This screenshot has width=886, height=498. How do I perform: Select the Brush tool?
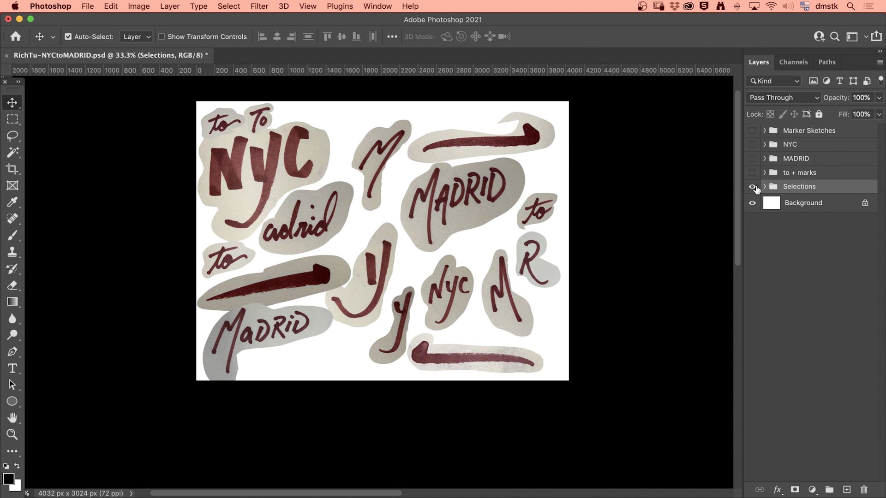[x=12, y=235]
